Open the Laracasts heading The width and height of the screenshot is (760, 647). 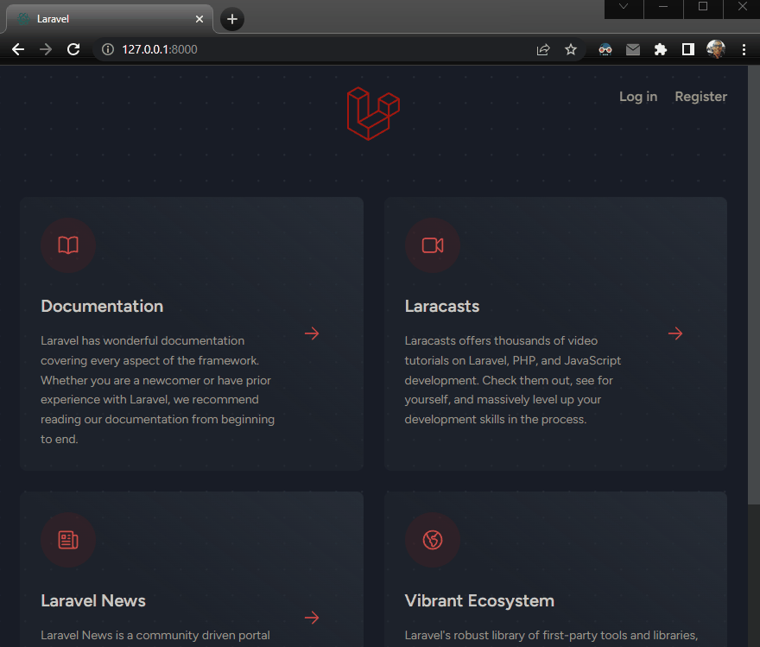[442, 307]
